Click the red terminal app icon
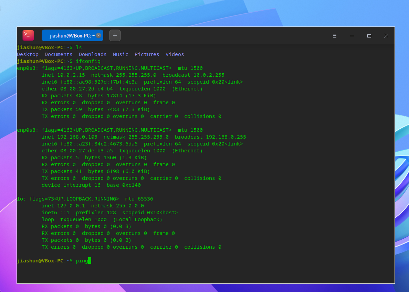409x292 pixels. click(x=28, y=35)
